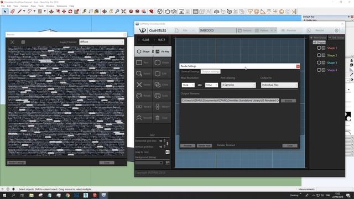Click the Omnitiles settings gear icon
The image size is (354, 199).
click(x=336, y=30)
